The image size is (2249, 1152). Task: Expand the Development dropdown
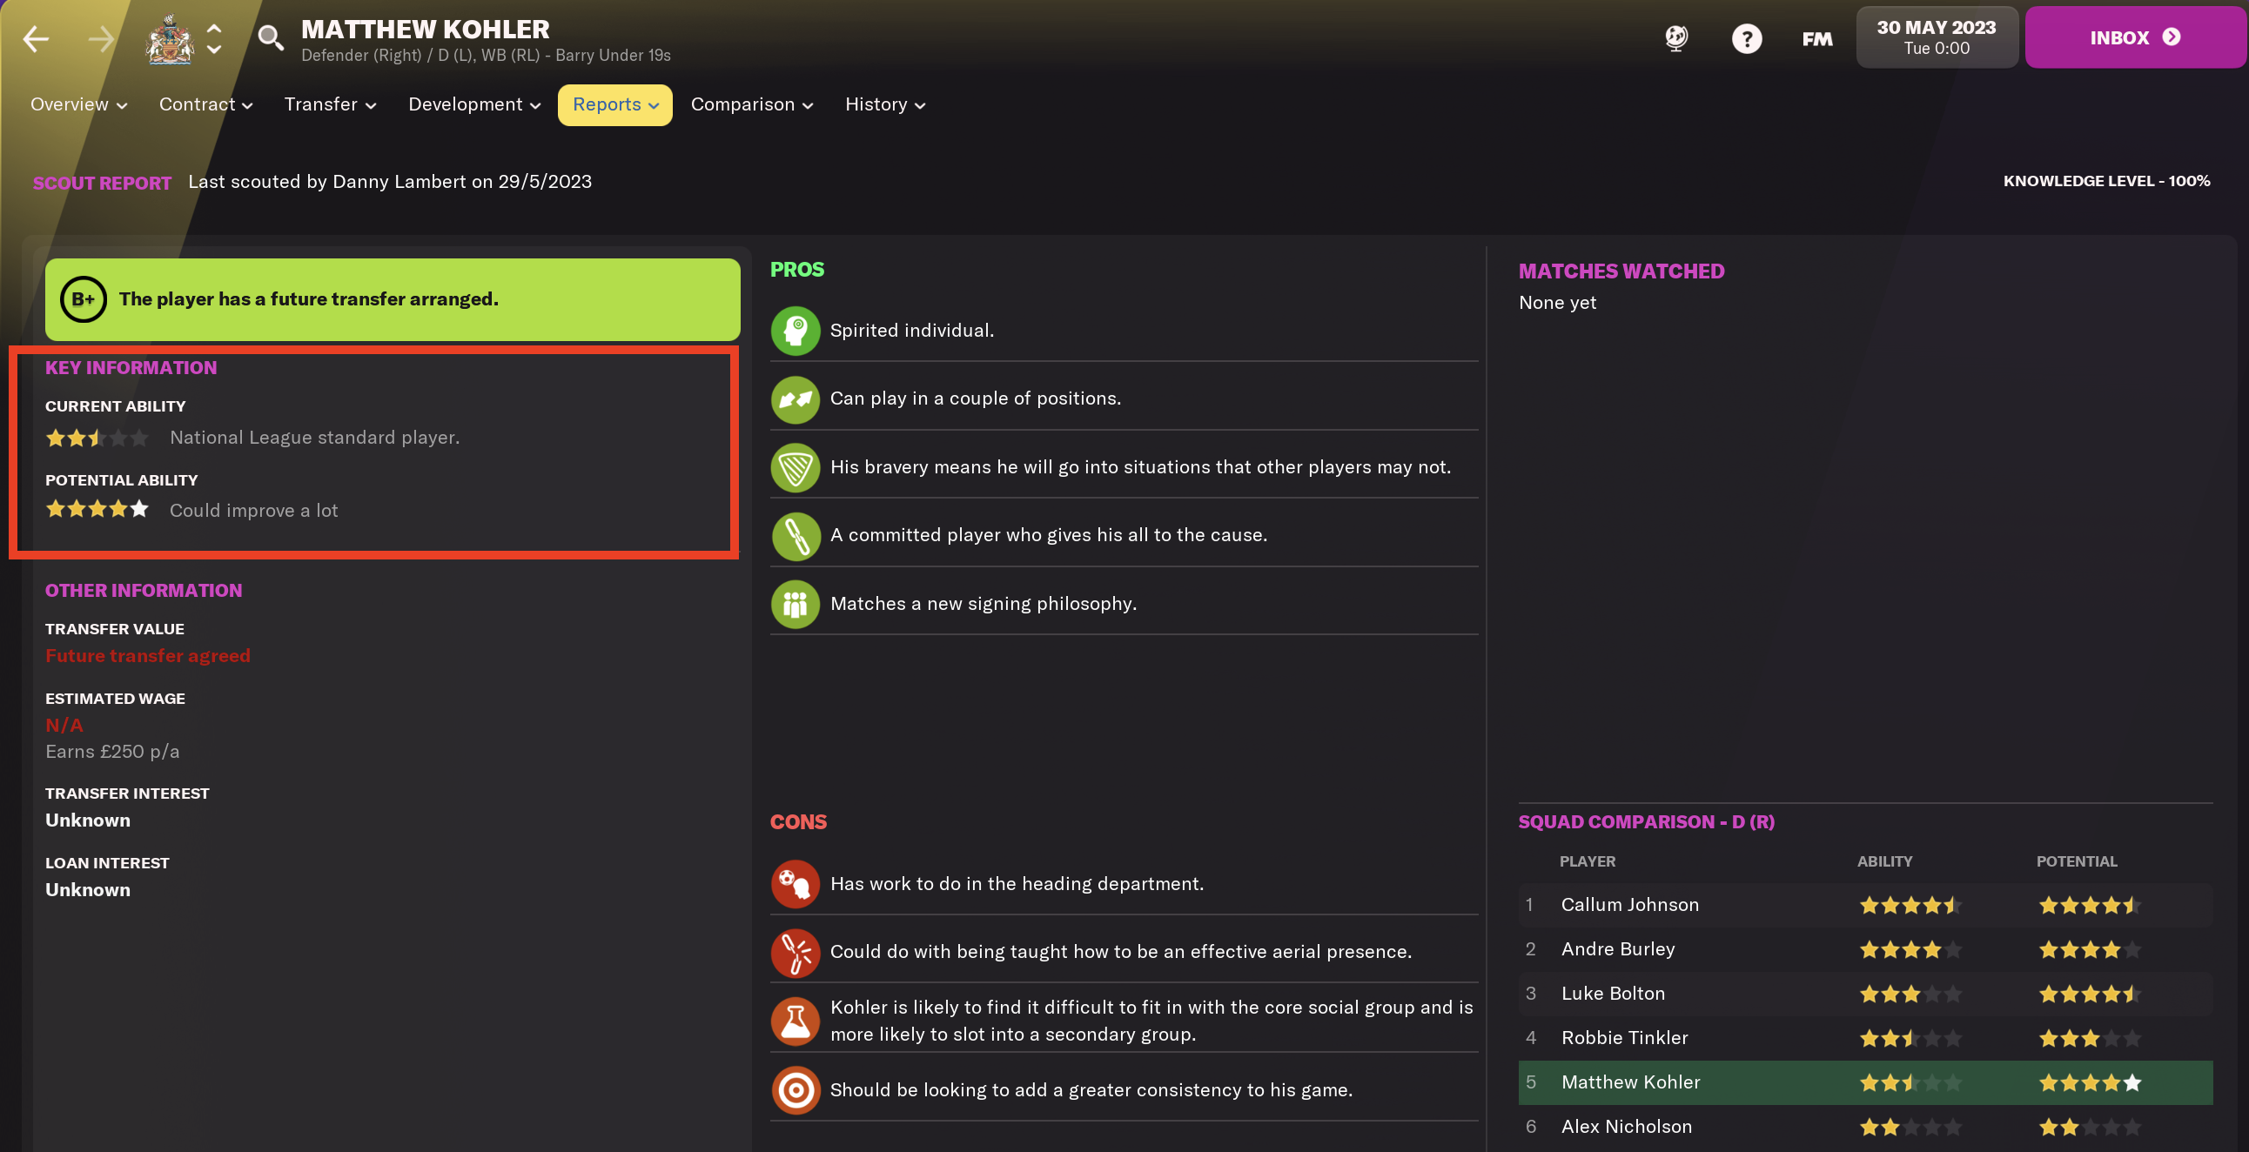coord(474,104)
